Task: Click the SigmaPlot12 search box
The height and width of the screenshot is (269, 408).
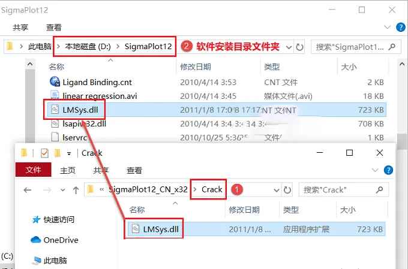Action: coord(356,47)
